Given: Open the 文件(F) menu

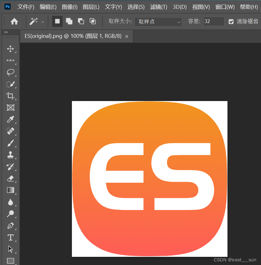Looking at the screenshot, I should coord(26,7).
